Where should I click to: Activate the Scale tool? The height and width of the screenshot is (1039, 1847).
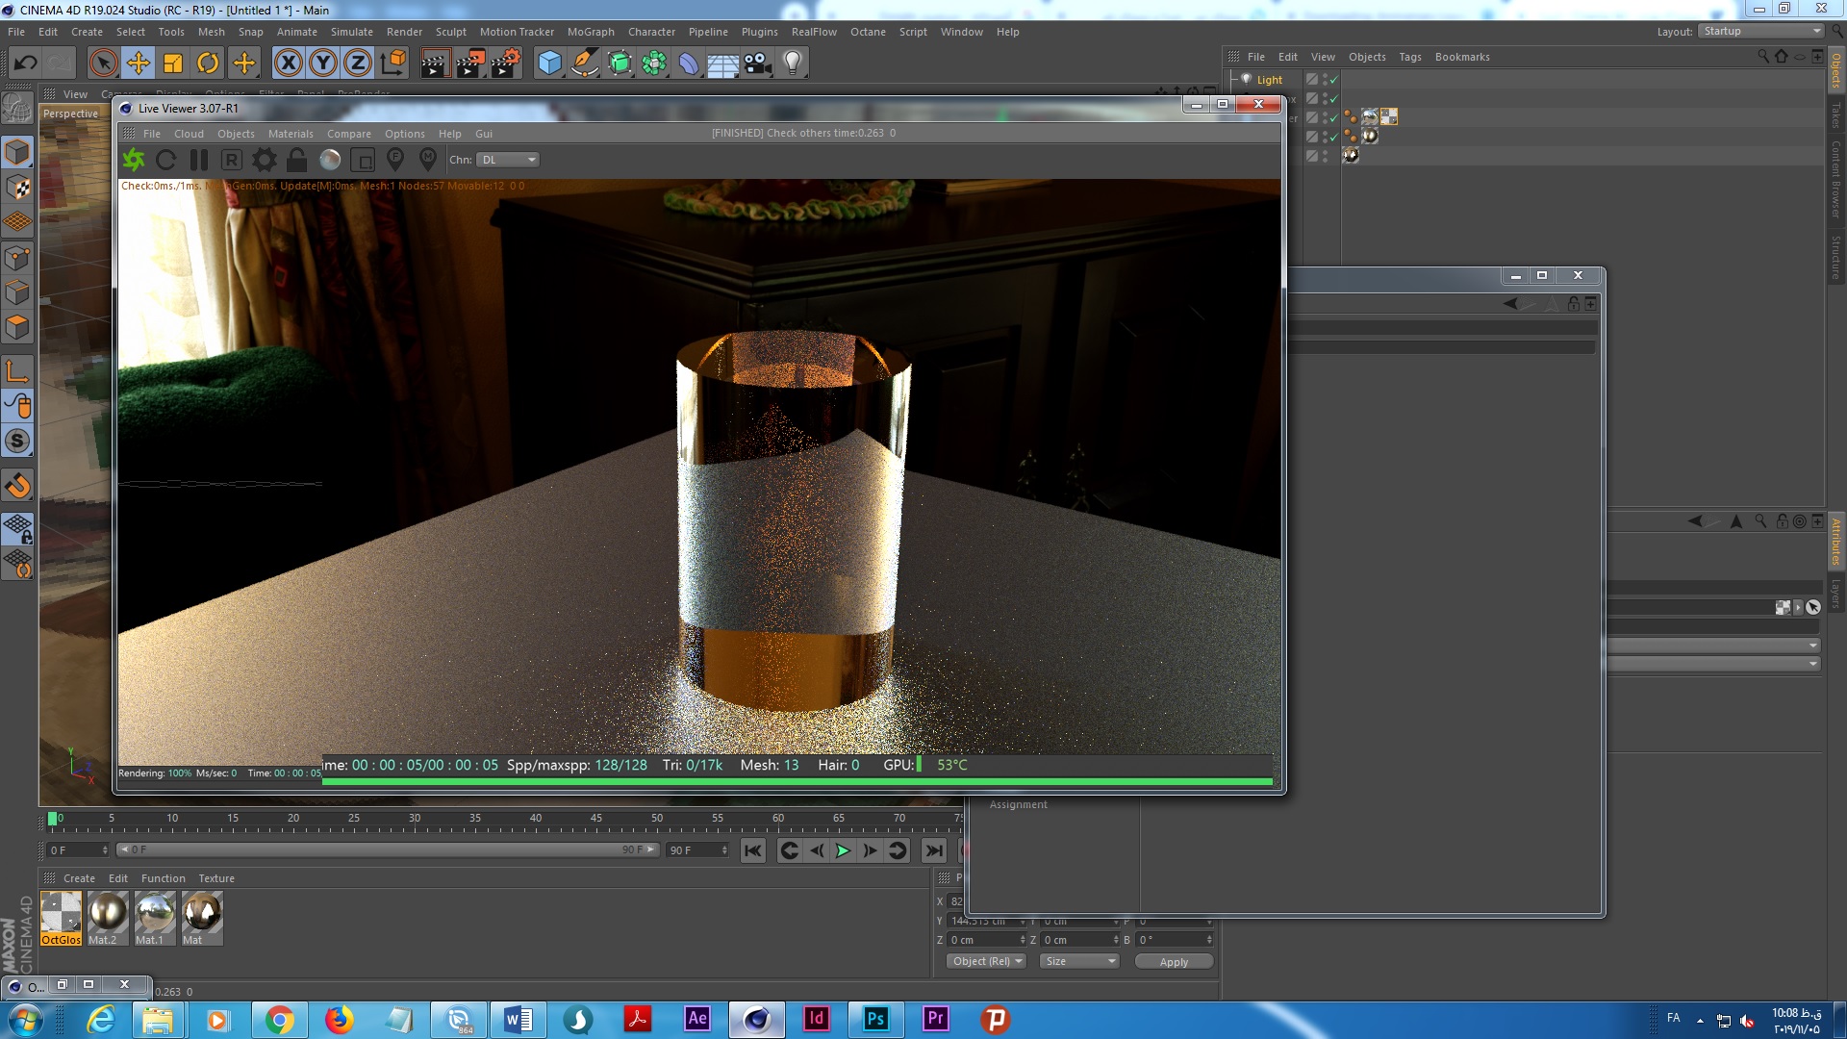(x=173, y=63)
